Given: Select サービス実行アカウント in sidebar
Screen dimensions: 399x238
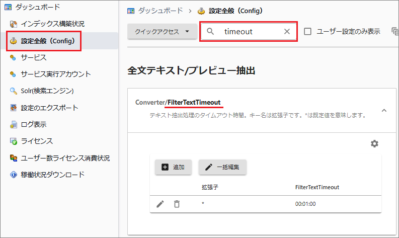Looking at the screenshot, I should click(x=55, y=74).
